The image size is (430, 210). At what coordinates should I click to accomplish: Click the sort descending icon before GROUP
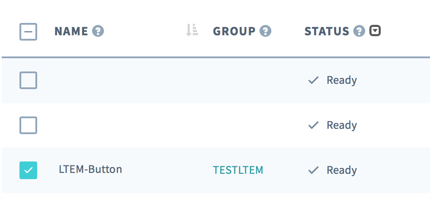[x=192, y=30]
